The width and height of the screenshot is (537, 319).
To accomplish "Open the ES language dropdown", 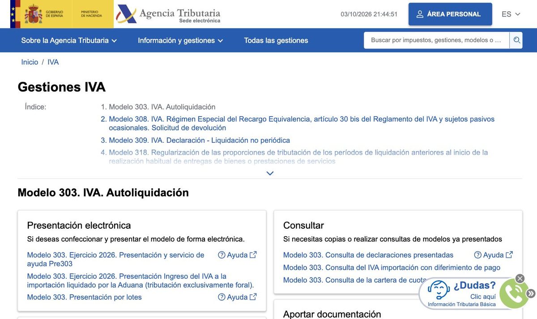I will [x=511, y=14].
